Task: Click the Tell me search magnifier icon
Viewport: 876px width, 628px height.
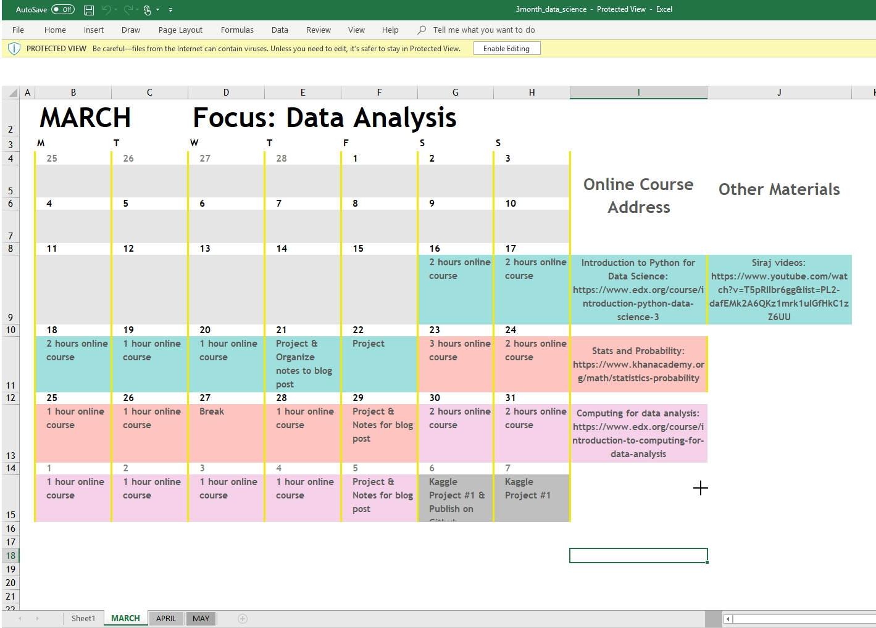Action: pos(422,30)
